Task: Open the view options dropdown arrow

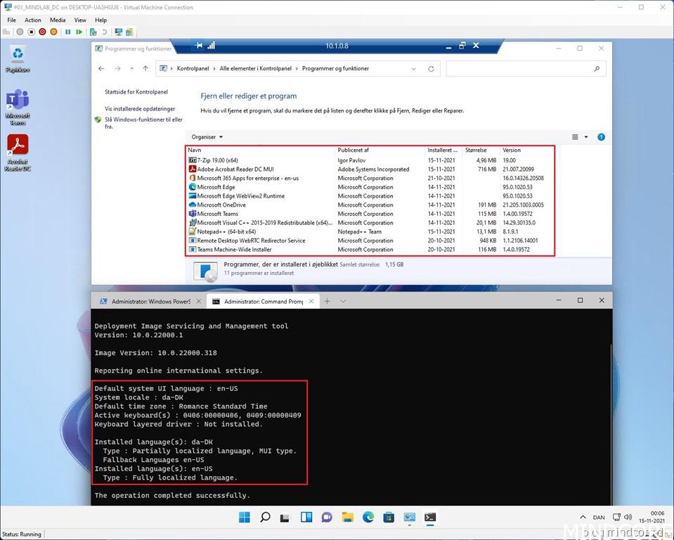Action: (586, 137)
